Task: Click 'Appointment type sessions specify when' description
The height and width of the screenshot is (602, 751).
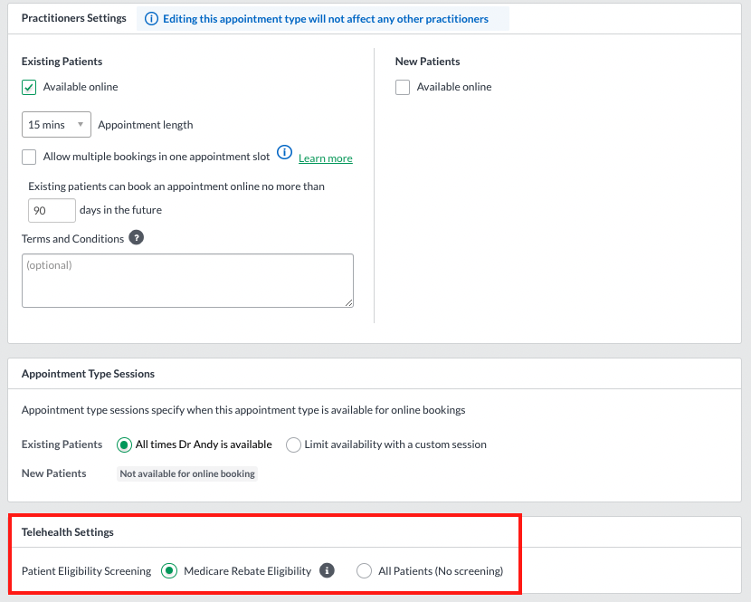Action: (243, 410)
